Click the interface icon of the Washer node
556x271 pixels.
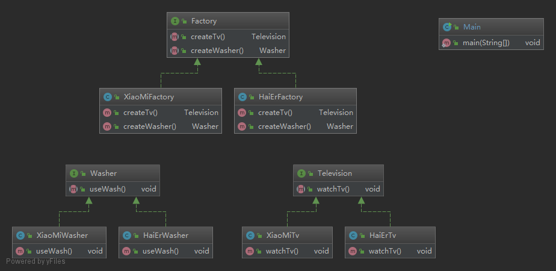[74, 173]
